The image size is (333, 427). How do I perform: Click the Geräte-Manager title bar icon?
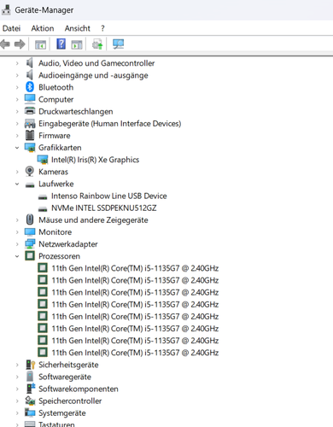[6, 10]
